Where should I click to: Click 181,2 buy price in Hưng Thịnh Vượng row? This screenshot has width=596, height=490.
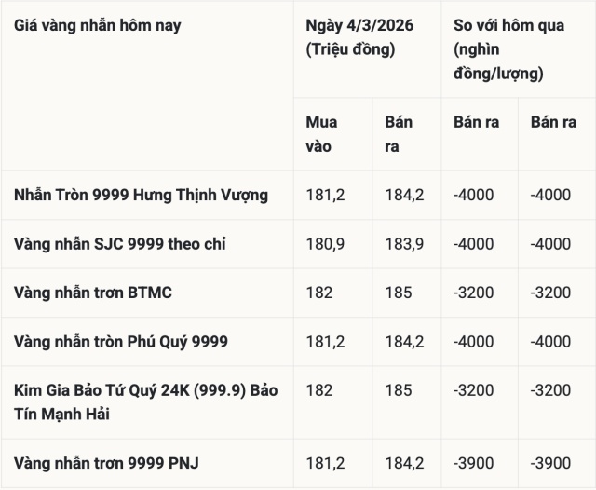click(x=325, y=195)
